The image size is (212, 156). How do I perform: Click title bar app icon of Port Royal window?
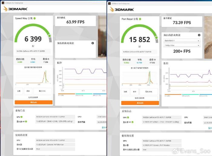pyautogui.click(x=109, y=3)
